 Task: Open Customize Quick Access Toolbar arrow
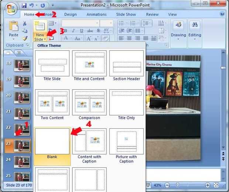click(53, 6)
